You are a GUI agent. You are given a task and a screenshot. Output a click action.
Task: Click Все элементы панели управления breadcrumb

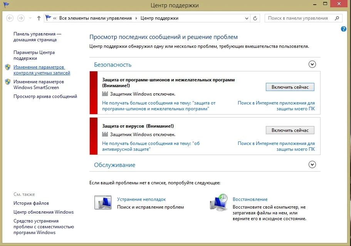[96, 18]
